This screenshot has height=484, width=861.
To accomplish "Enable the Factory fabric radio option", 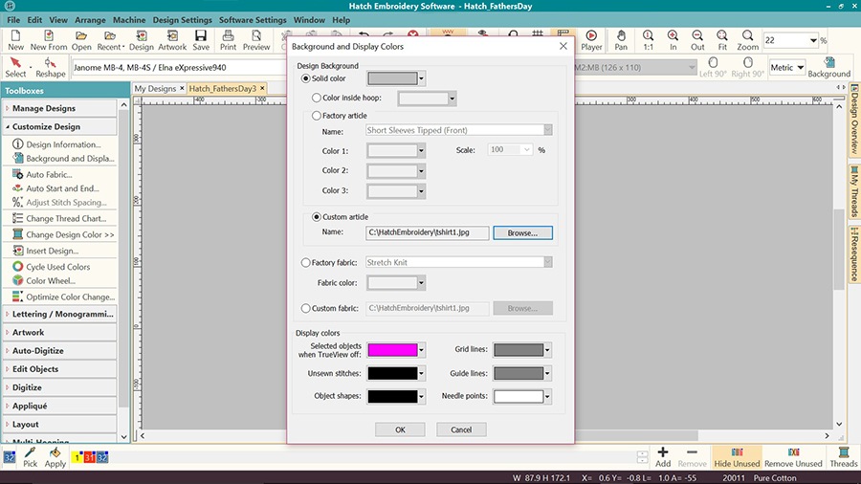I will click(306, 262).
